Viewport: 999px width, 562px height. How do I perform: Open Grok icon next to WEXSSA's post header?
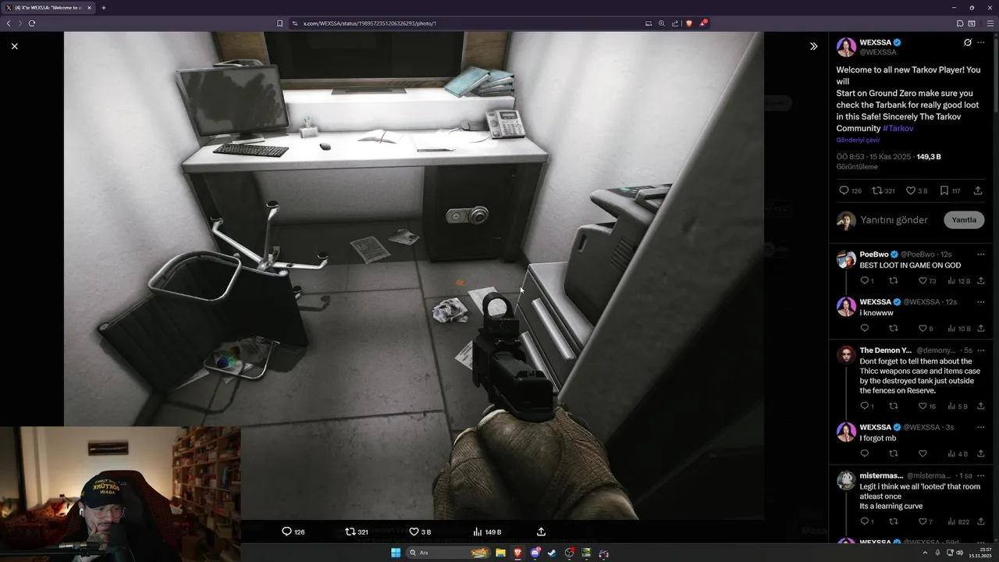tap(968, 42)
